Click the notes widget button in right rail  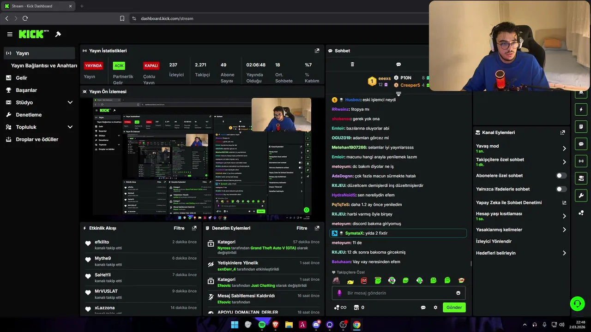[x=581, y=127]
